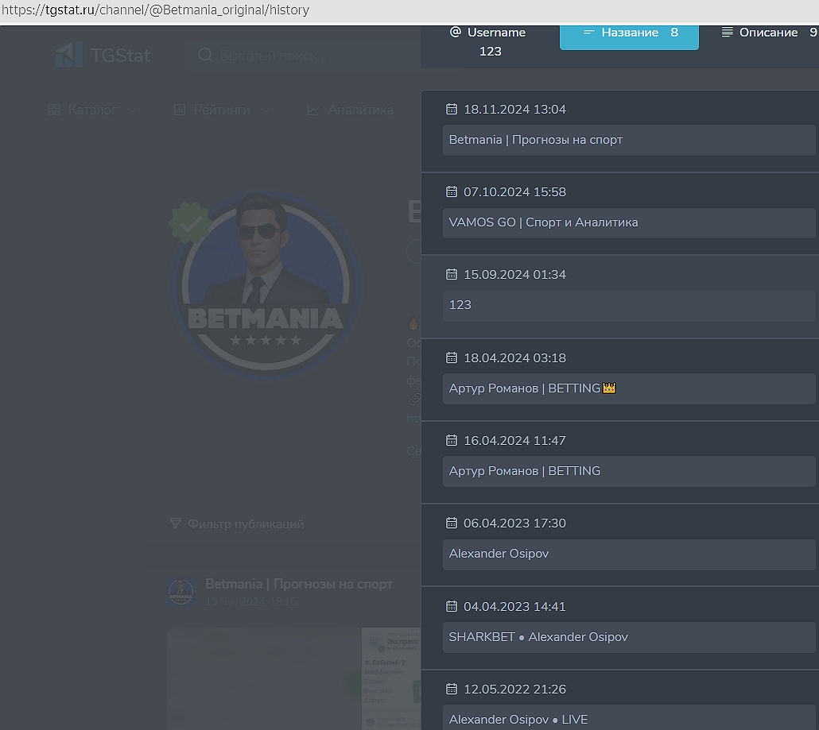Click the TGStat logo icon
The height and width of the screenshot is (730, 819).
69,55
